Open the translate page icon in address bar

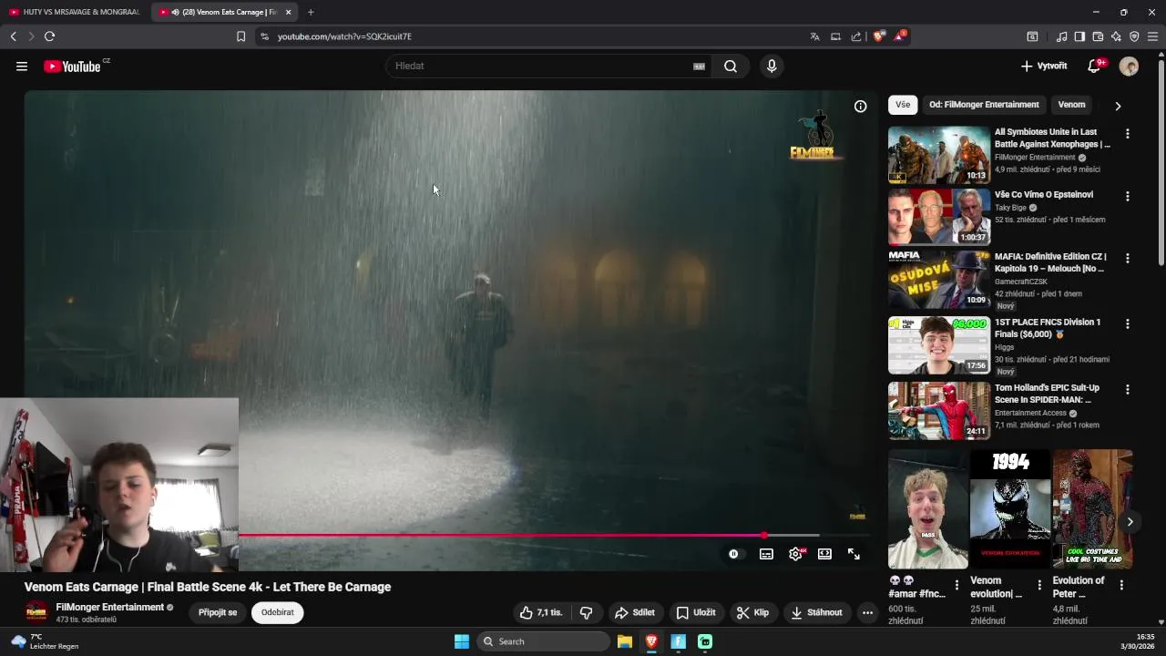tap(814, 36)
